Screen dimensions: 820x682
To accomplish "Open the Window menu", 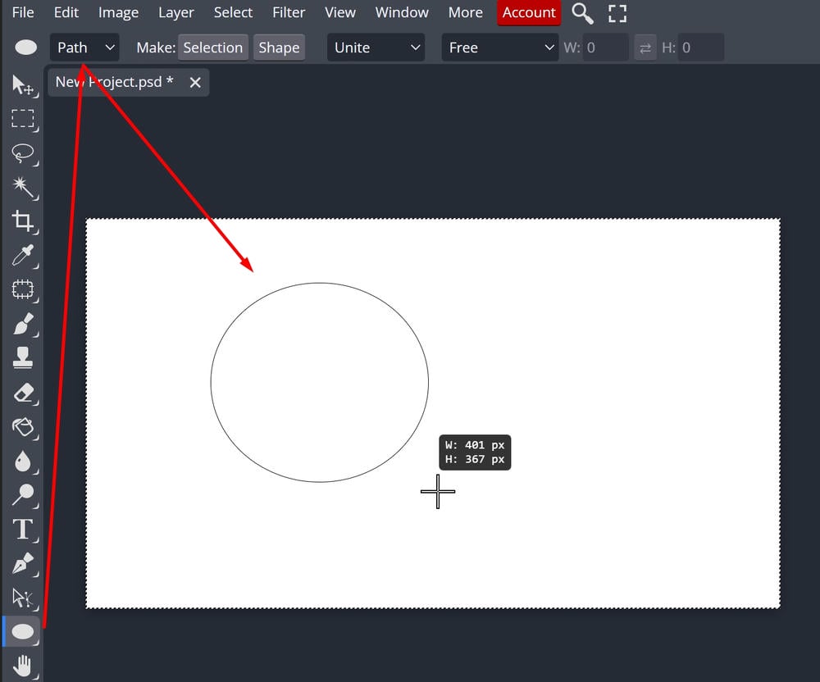I will pos(402,12).
